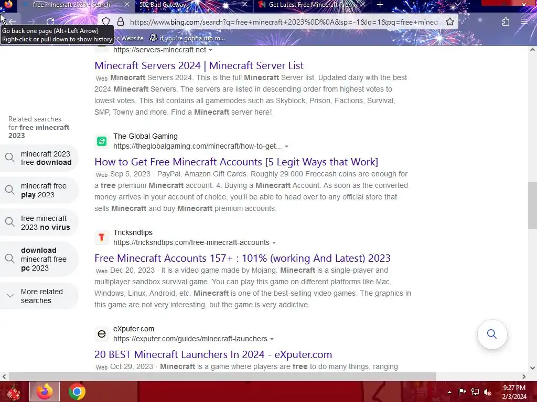Image resolution: width=537 pixels, height=402 pixels.
Task: Click the vertical scrollbar up arrow
Action: [532, 50]
